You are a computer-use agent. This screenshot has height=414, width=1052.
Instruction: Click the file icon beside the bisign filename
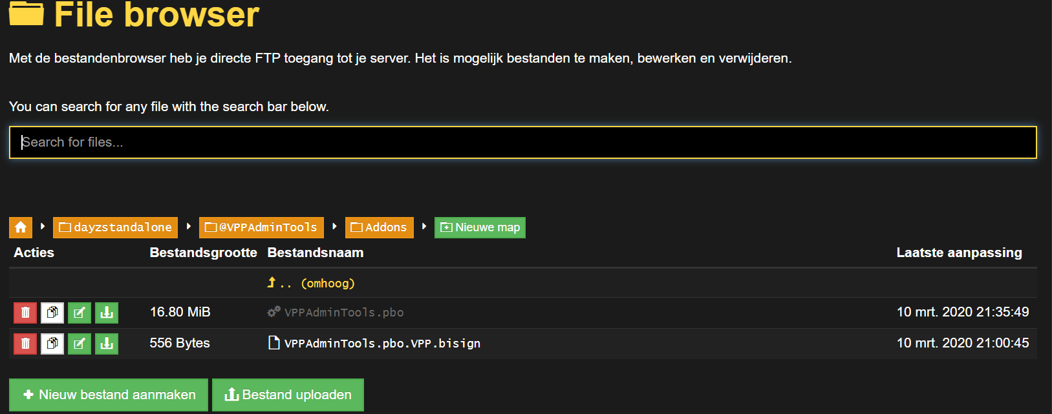click(272, 343)
